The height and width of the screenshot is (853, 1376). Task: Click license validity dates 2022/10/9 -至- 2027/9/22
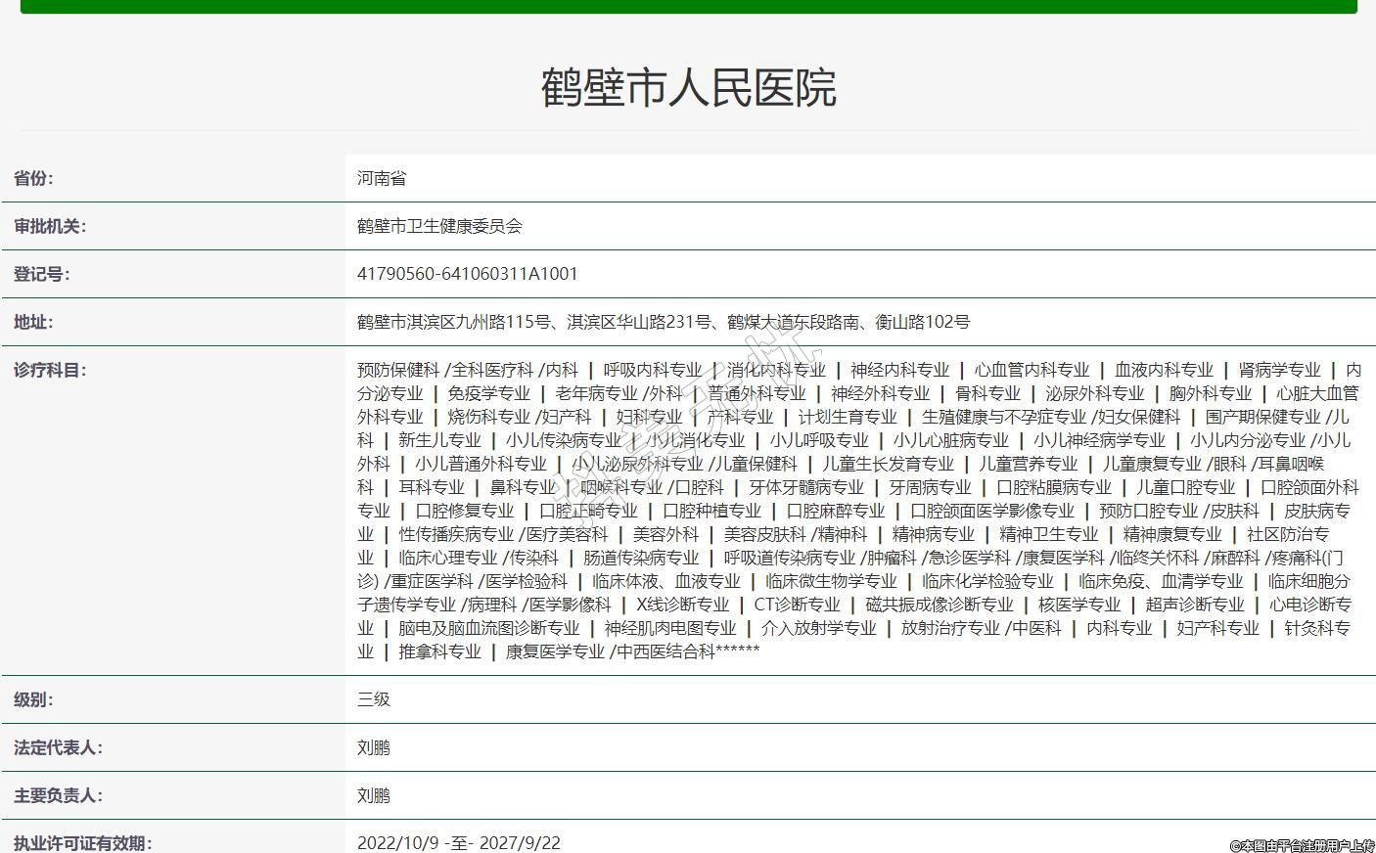point(458,842)
